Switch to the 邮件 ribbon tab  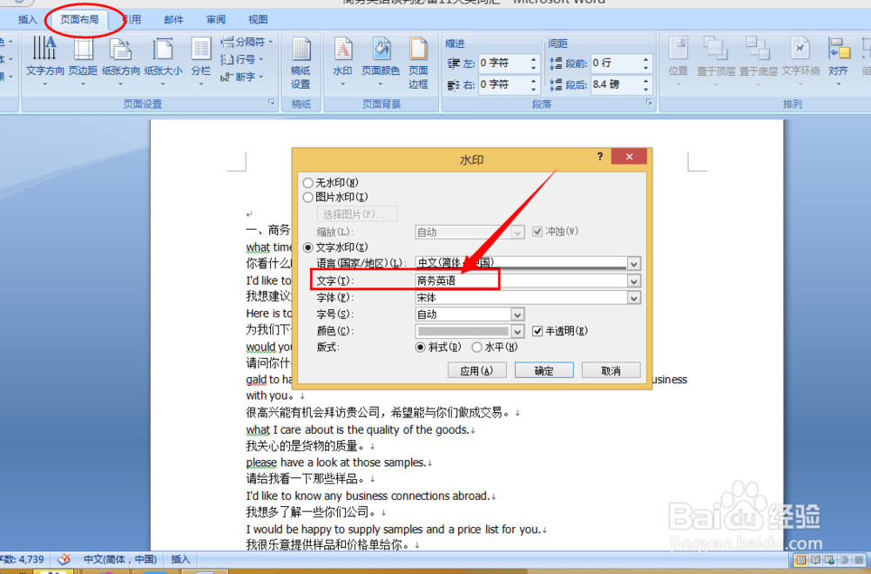click(x=174, y=19)
